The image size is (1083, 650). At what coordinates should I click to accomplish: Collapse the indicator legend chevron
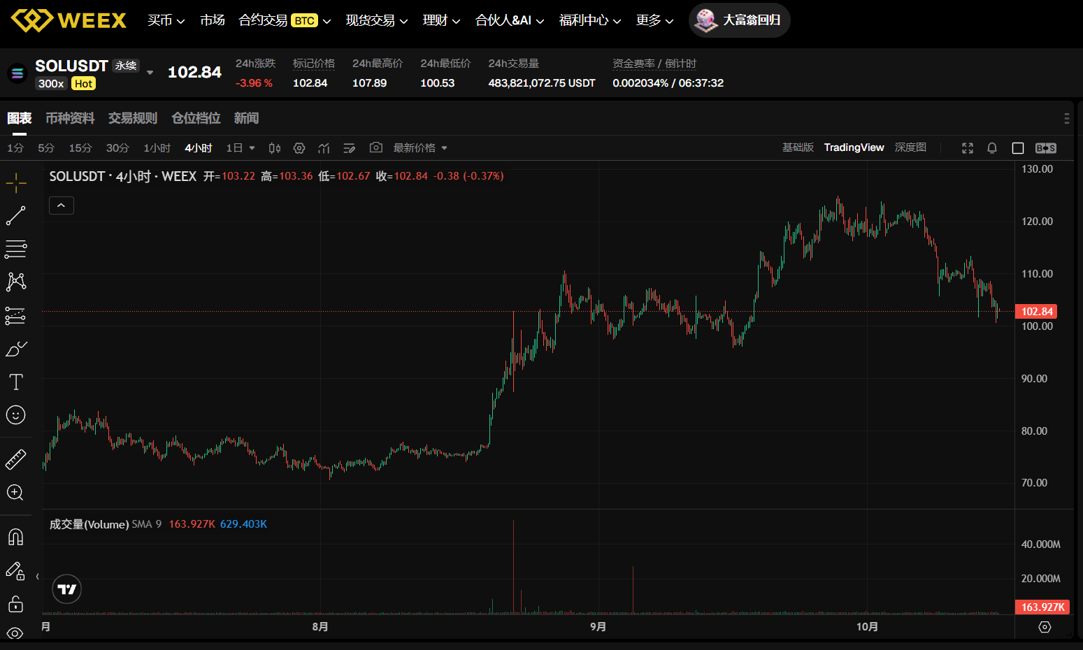62,205
